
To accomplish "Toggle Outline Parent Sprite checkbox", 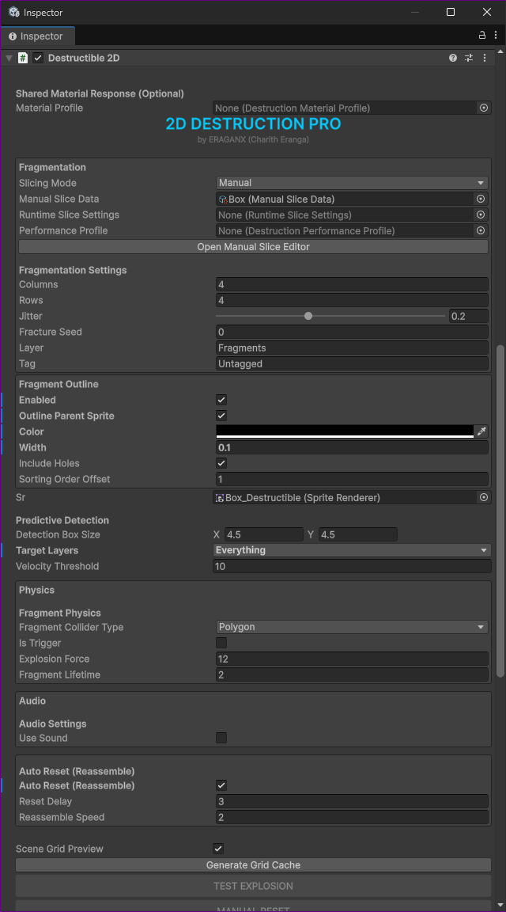I will (221, 416).
